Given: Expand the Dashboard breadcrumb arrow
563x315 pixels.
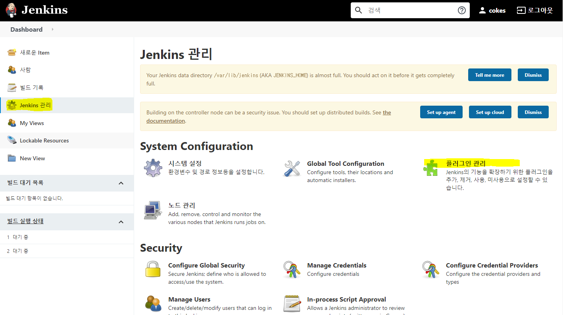Looking at the screenshot, I should tap(52, 29).
